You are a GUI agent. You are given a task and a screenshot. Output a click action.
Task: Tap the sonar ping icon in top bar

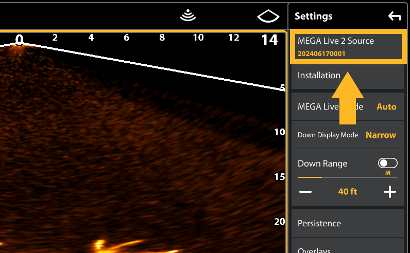[x=188, y=15]
